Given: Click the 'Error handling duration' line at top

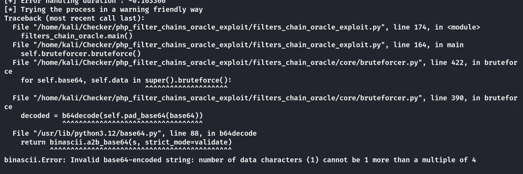Looking at the screenshot, I should point(85,2).
